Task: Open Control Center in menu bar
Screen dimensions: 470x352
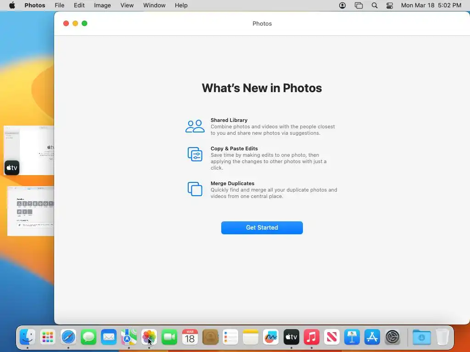Action: (x=389, y=5)
